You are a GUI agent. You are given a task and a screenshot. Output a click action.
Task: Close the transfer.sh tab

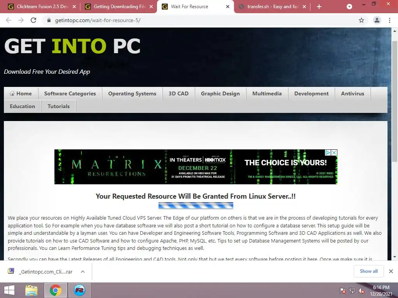pyautogui.click(x=304, y=7)
